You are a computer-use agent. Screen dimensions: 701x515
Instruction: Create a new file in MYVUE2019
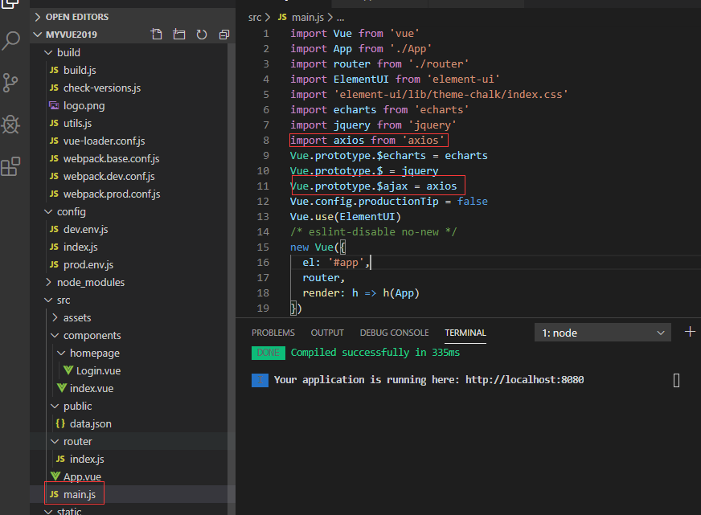(157, 35)
